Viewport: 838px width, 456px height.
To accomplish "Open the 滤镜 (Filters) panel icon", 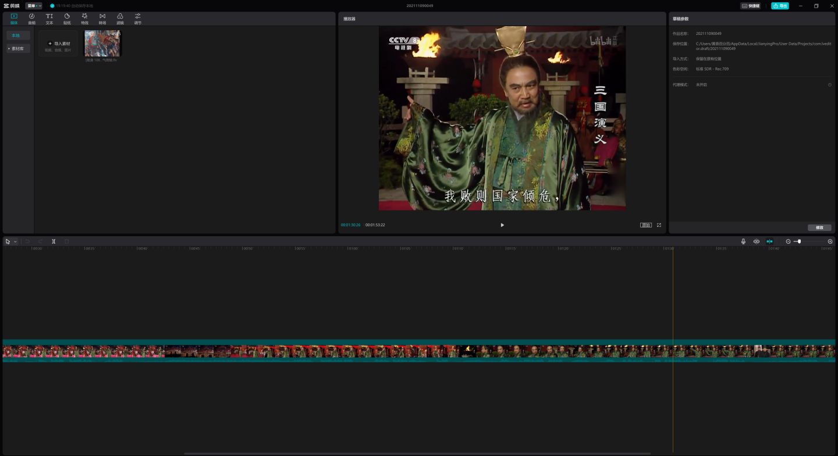I will pos(120,19).
